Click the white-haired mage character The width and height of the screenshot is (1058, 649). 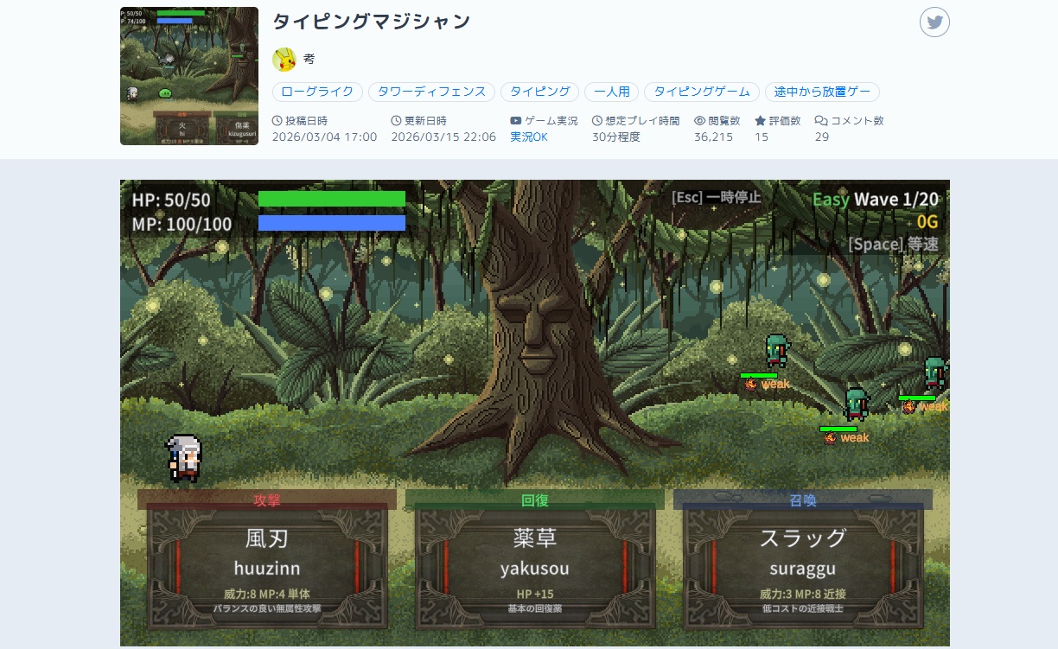184,457
